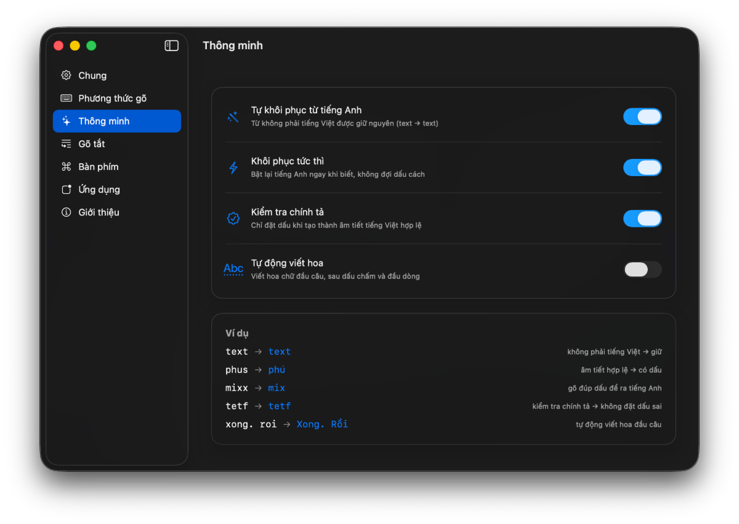This screenshot has width=739, height=524.
Task: Switch off Kiểm tra chính tả toggle
Action: [x=642, y=218]
